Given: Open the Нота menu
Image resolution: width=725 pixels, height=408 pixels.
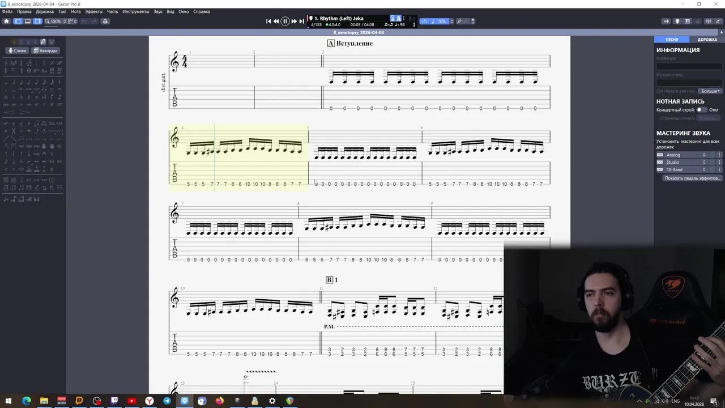Looking at the screenshot, I should point(76,11).
